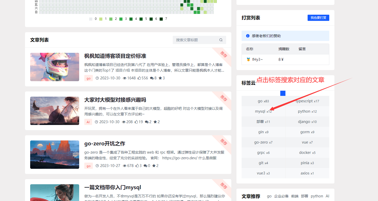
Task: Click the info icon in the sponsor notice
Action: click(248, 36)
